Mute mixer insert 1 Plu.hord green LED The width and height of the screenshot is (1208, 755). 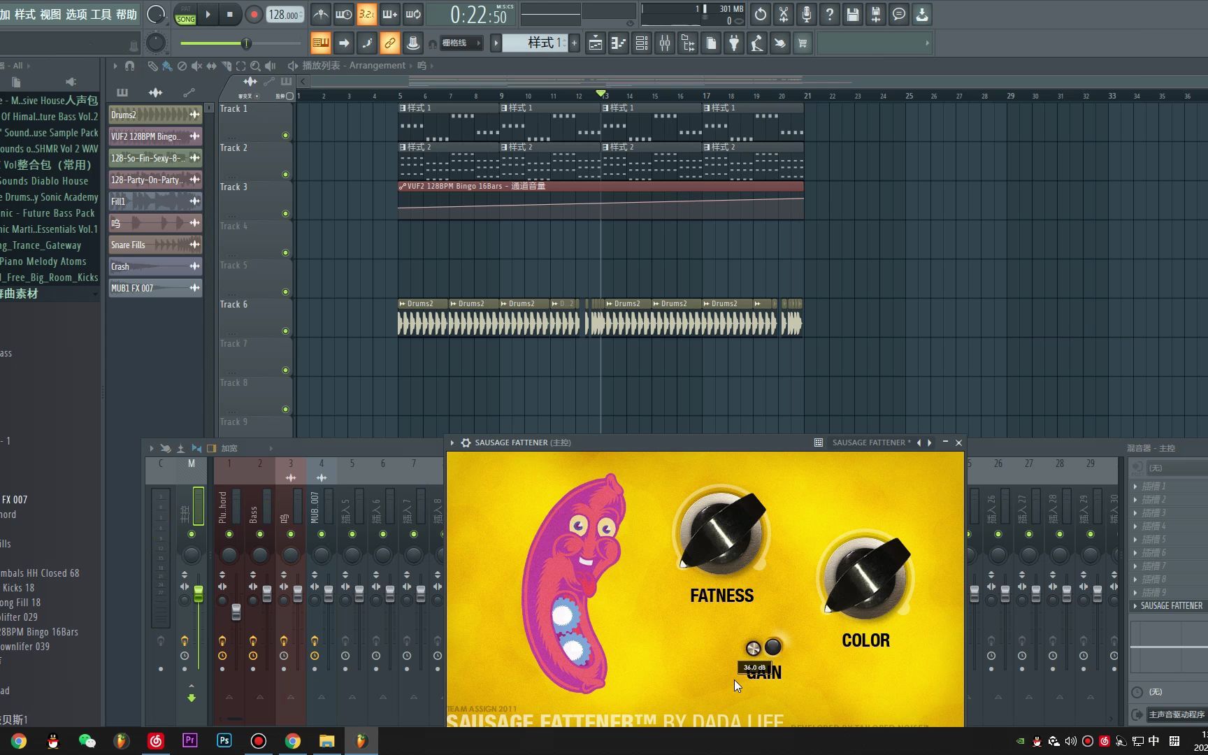tap(229, 534)
